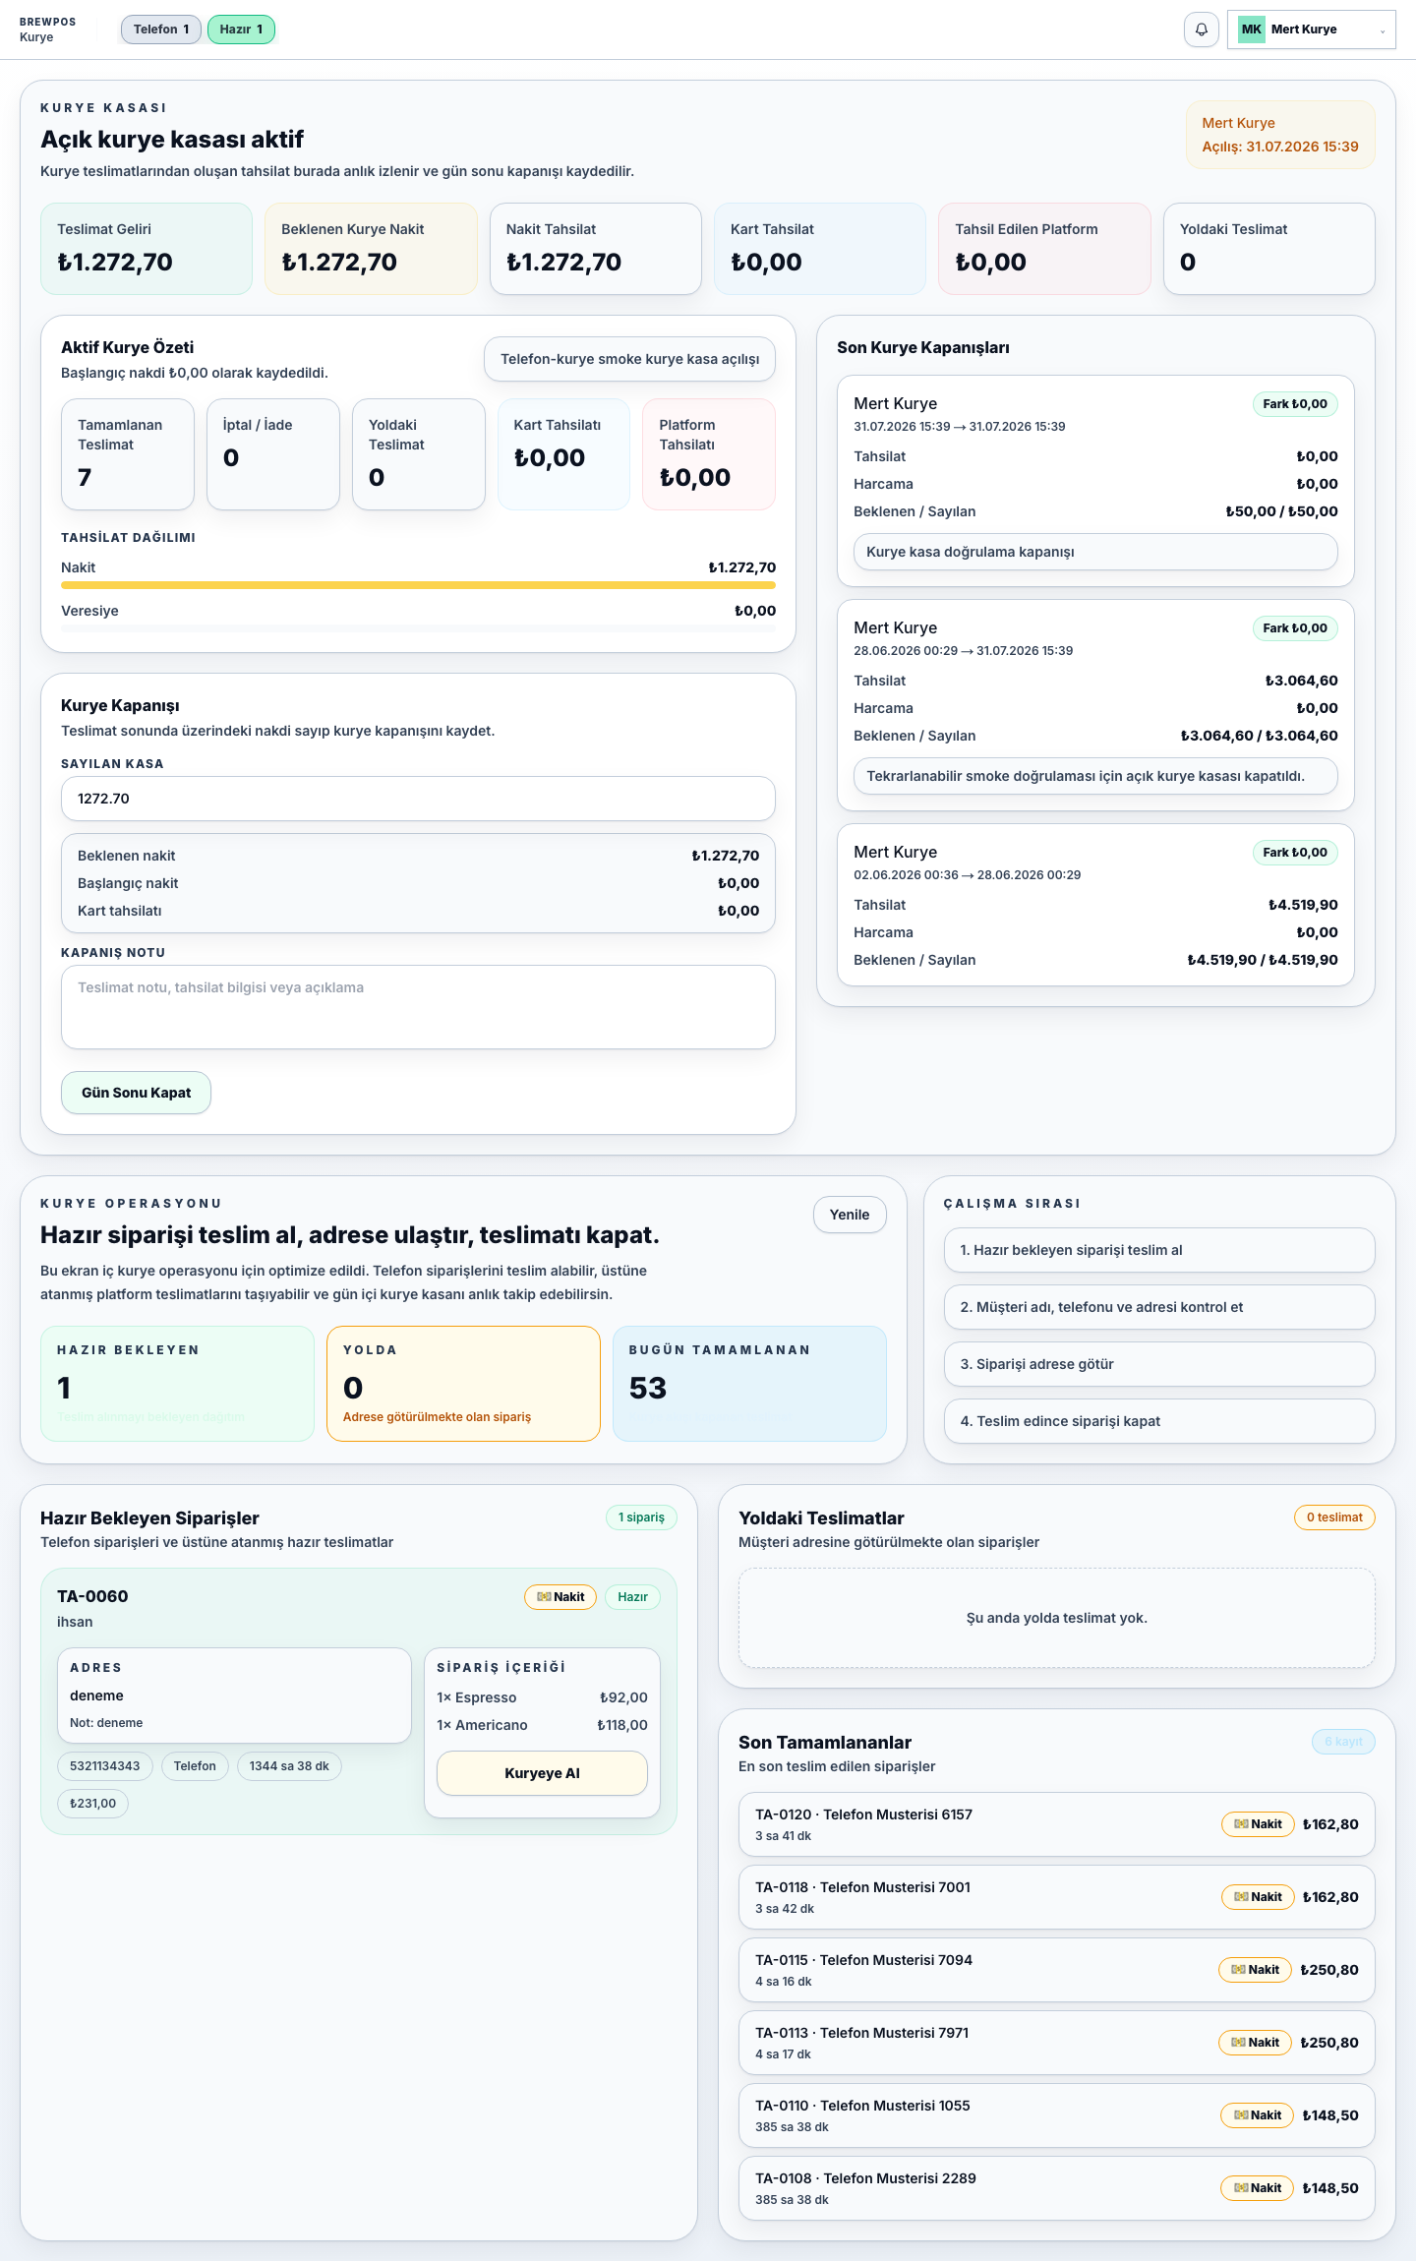Screen dimensions: 1416x2261
Task: Select the Telefon 1 status pill
Action: point(161,30)
